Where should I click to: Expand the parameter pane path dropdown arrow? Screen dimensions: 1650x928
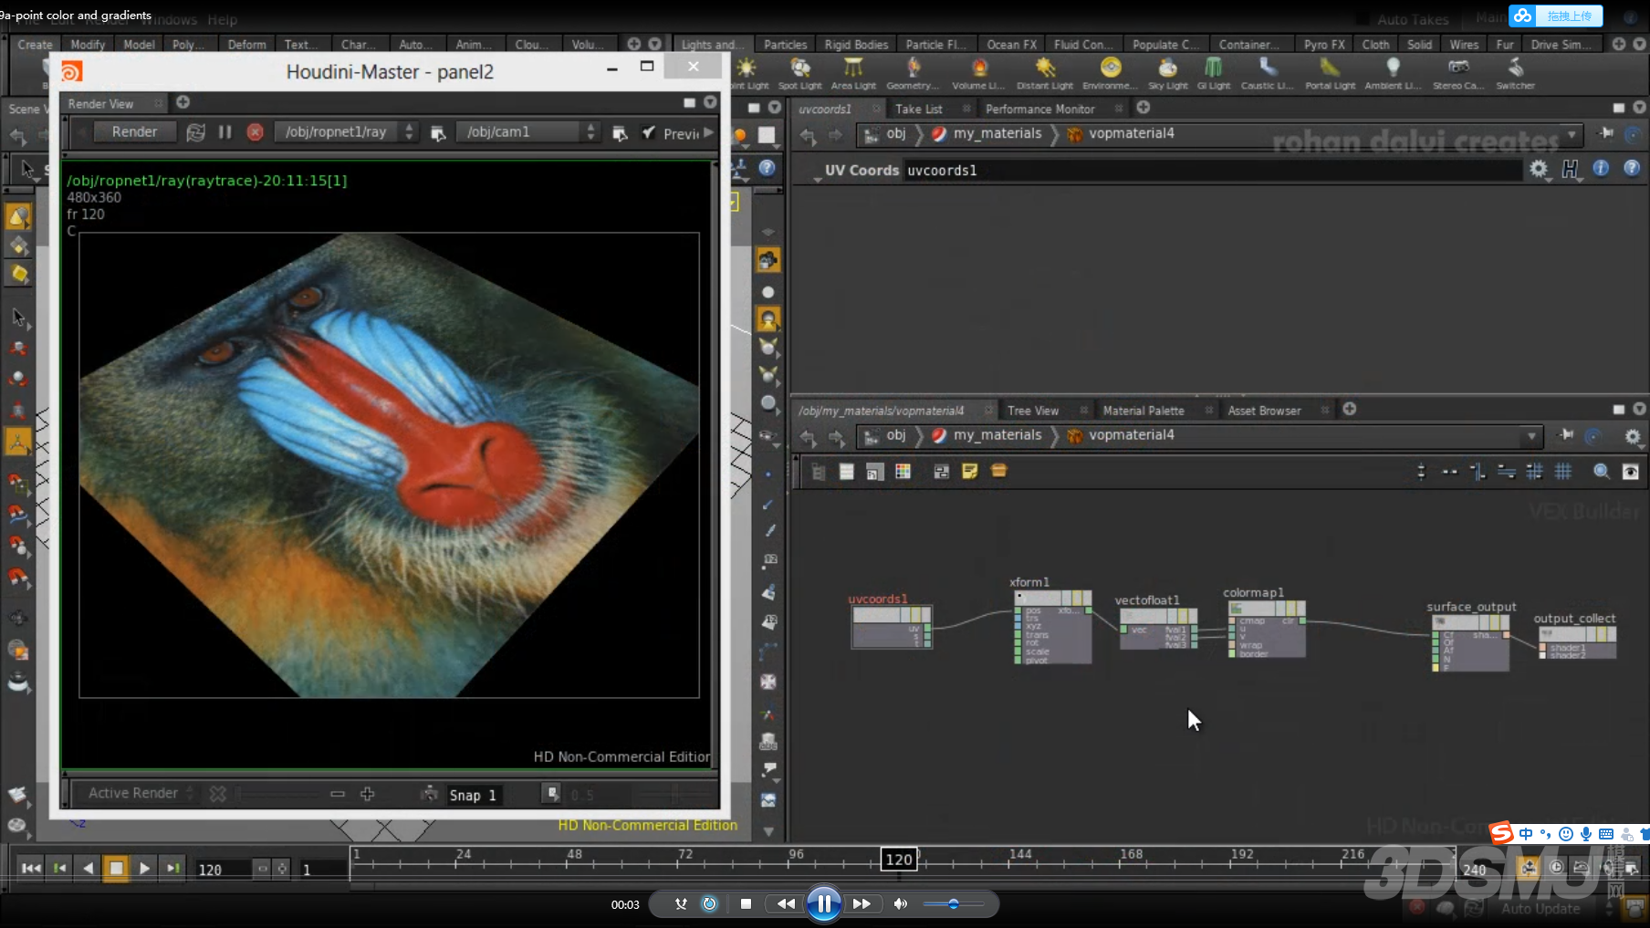[1572, 134]
